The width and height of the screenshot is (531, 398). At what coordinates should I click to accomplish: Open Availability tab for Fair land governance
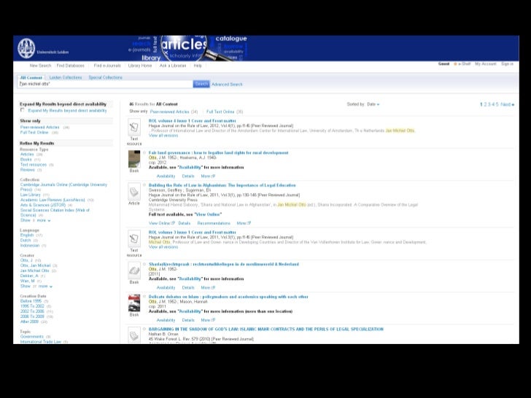pyautogui.click(x=166, y=176)
